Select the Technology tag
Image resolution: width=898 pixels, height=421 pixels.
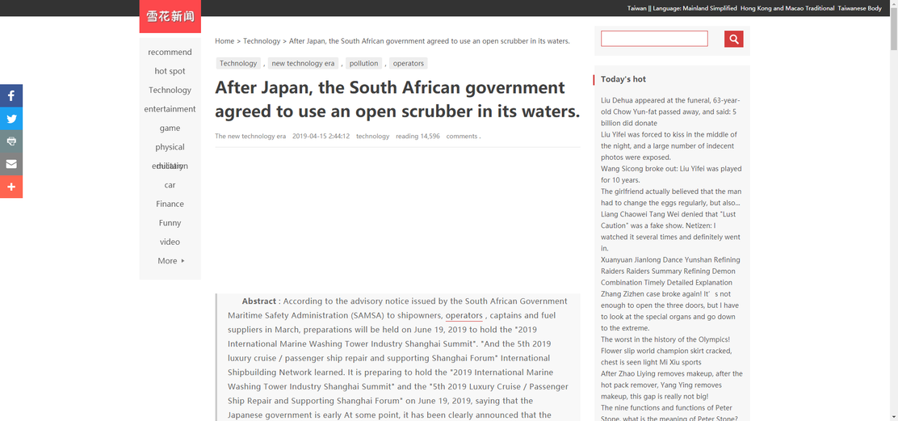[x=238, y=64]
